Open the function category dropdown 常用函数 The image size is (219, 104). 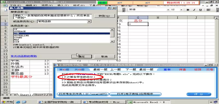[89, 22]
